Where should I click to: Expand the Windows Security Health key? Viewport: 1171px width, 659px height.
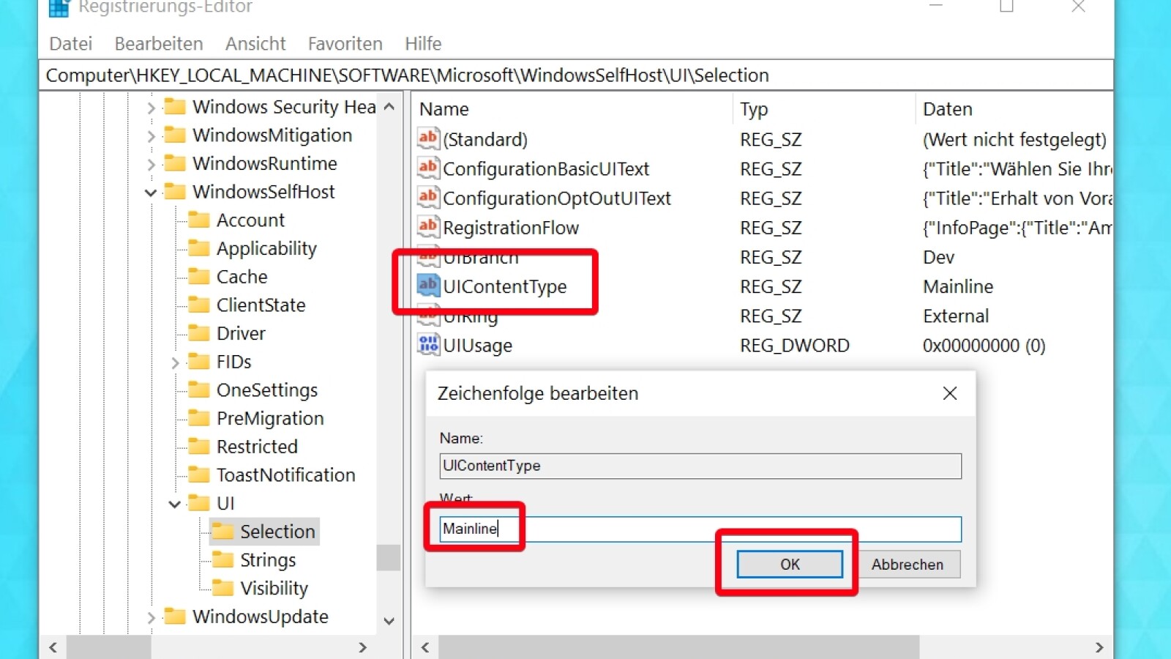[x=151, y=108]
